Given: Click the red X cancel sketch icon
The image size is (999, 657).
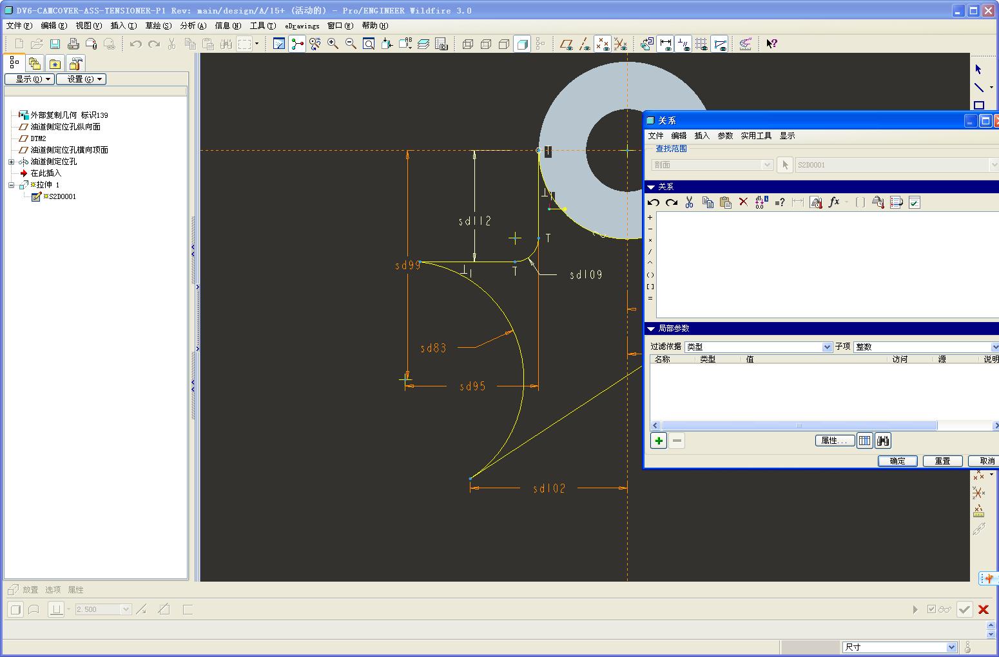Looking at the screenshot, I should click(984, 609).
